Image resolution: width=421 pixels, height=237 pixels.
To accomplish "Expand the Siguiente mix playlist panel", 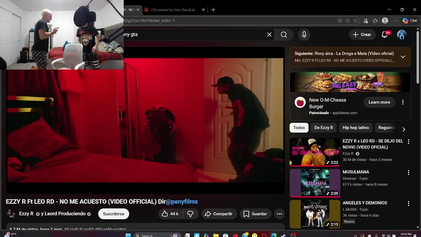I will [403, 57].
